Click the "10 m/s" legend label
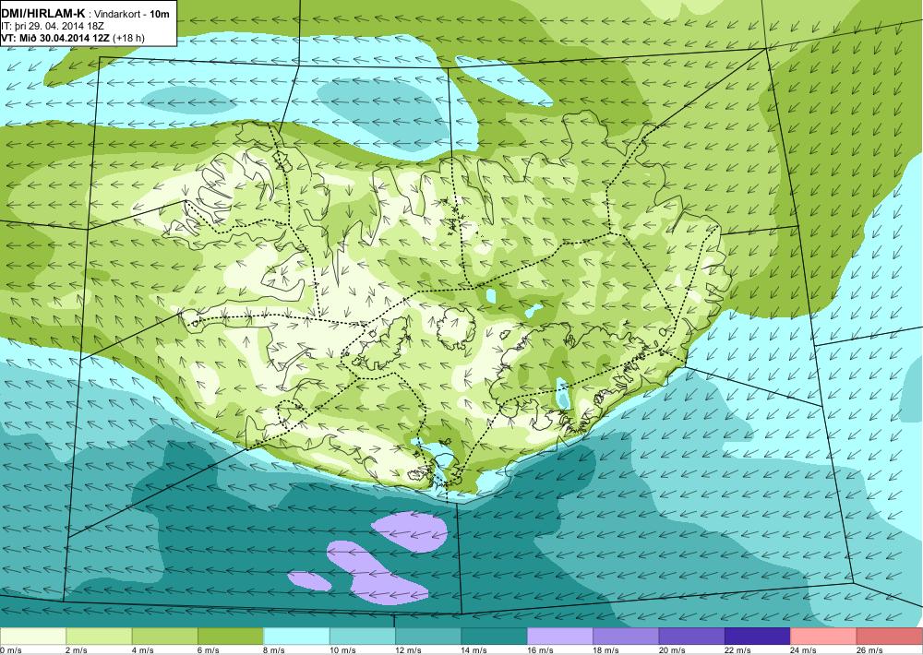The height and width of the screenshot is (655, 923). click(342, 650)
